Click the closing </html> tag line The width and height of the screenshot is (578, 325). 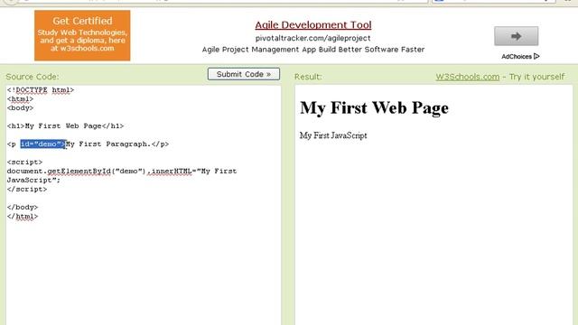tap(23, 217)
